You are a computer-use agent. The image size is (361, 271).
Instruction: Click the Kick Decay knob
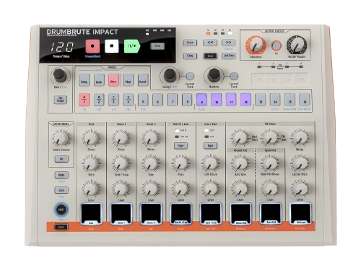[91, 138]
